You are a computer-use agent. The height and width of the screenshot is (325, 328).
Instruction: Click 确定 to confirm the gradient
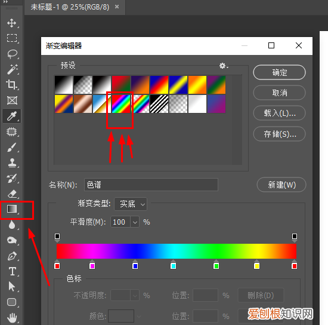[279, 72]
